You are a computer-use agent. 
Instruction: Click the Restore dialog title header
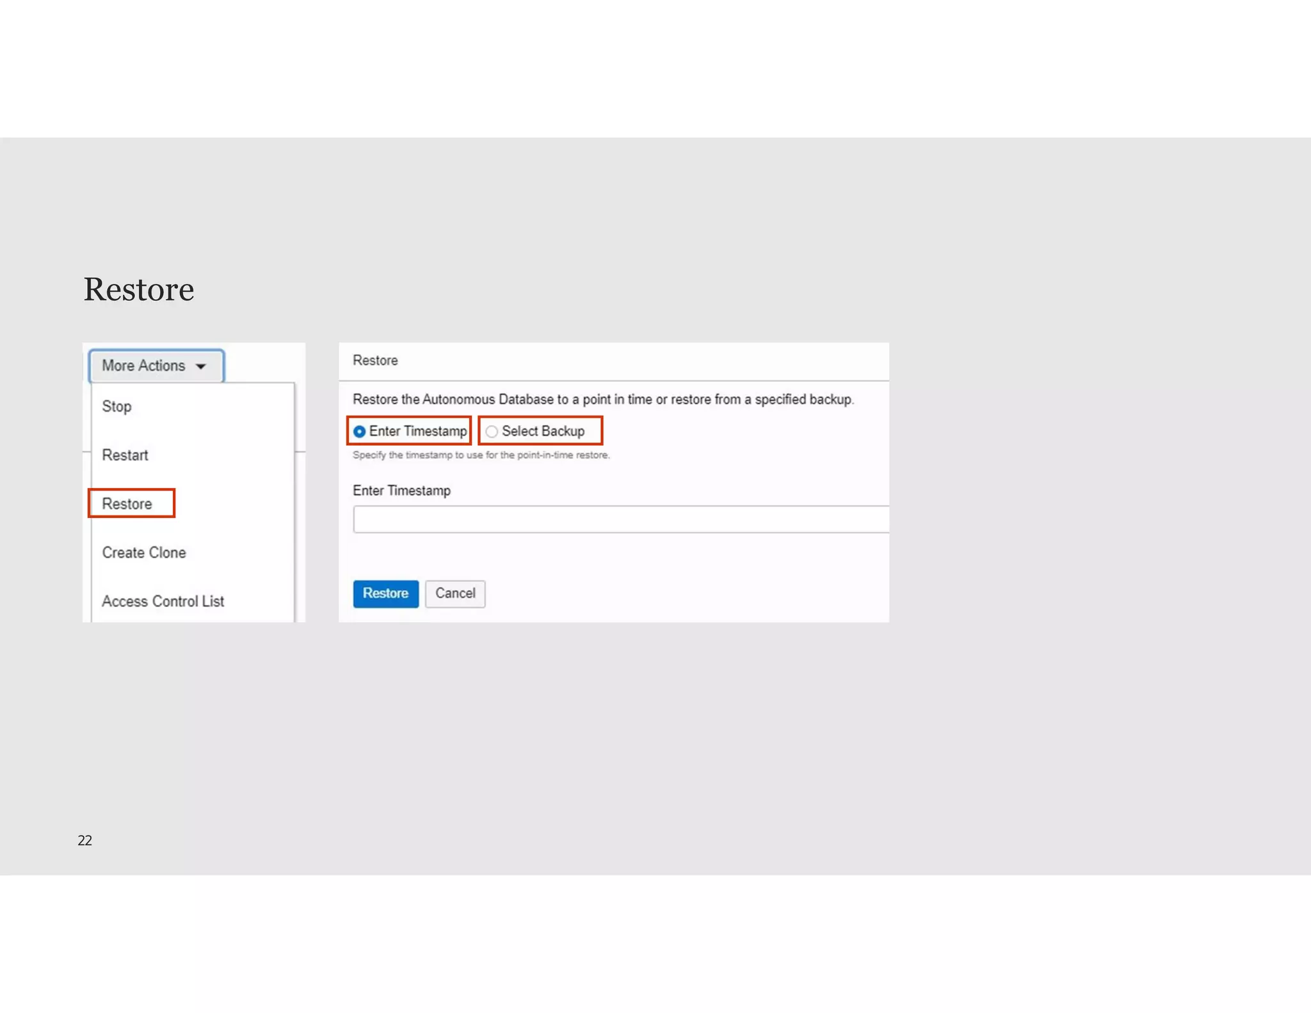point(375,361)
